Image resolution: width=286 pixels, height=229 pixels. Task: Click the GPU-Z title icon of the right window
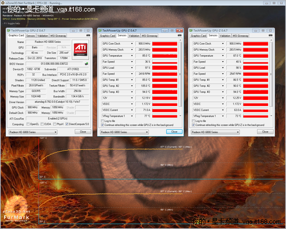(190, 30)
